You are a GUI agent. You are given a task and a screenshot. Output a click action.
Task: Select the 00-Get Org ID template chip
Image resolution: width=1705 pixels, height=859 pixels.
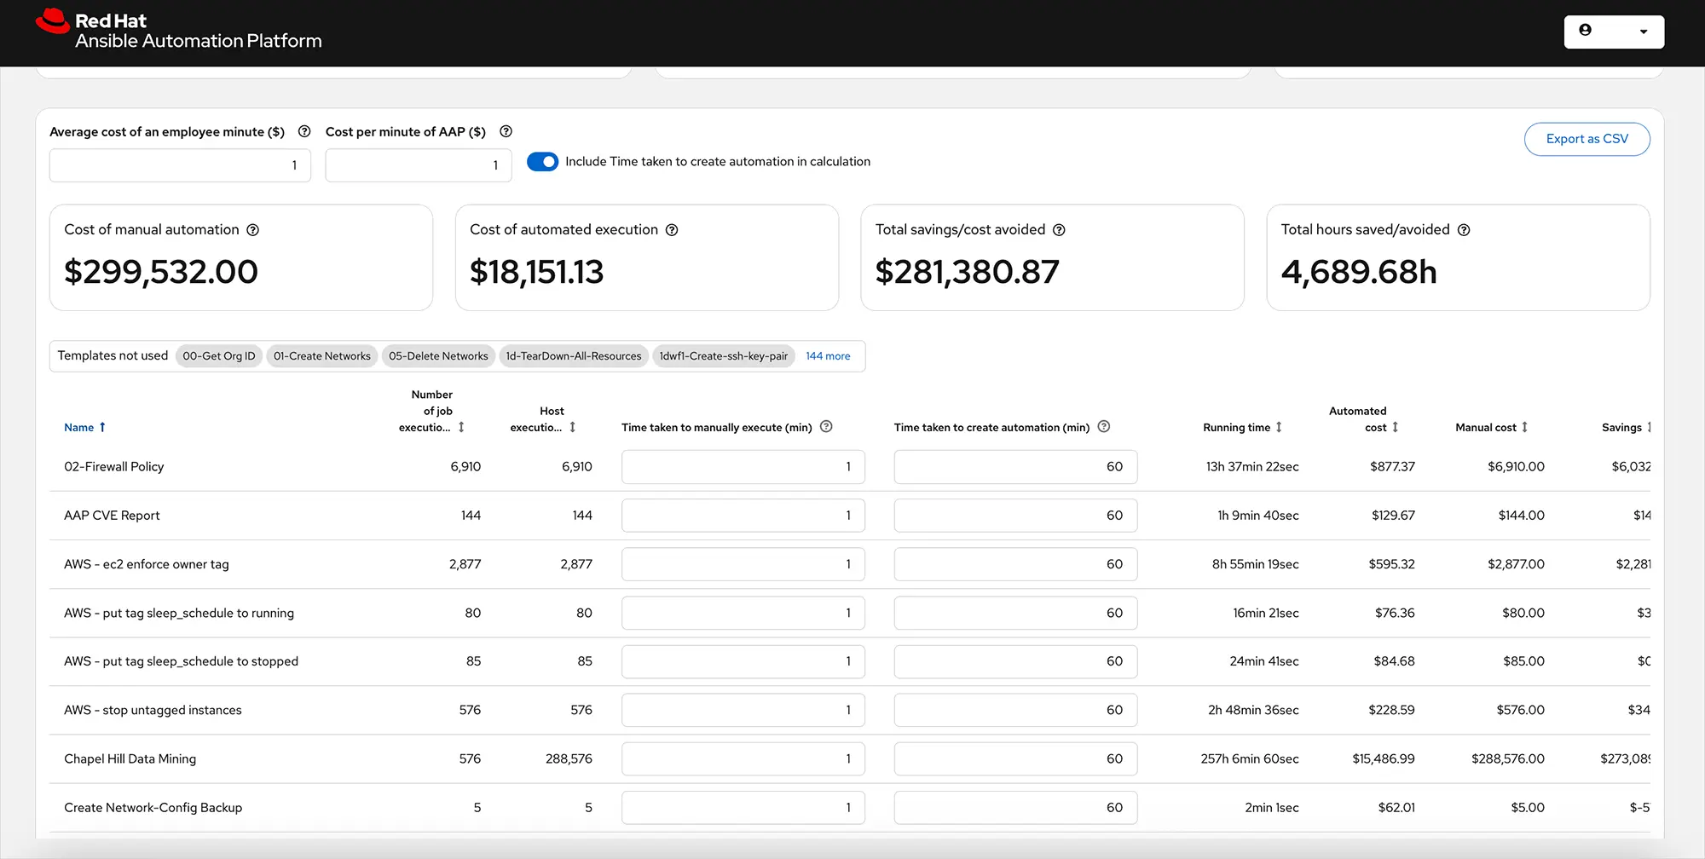tap(218, 355)
